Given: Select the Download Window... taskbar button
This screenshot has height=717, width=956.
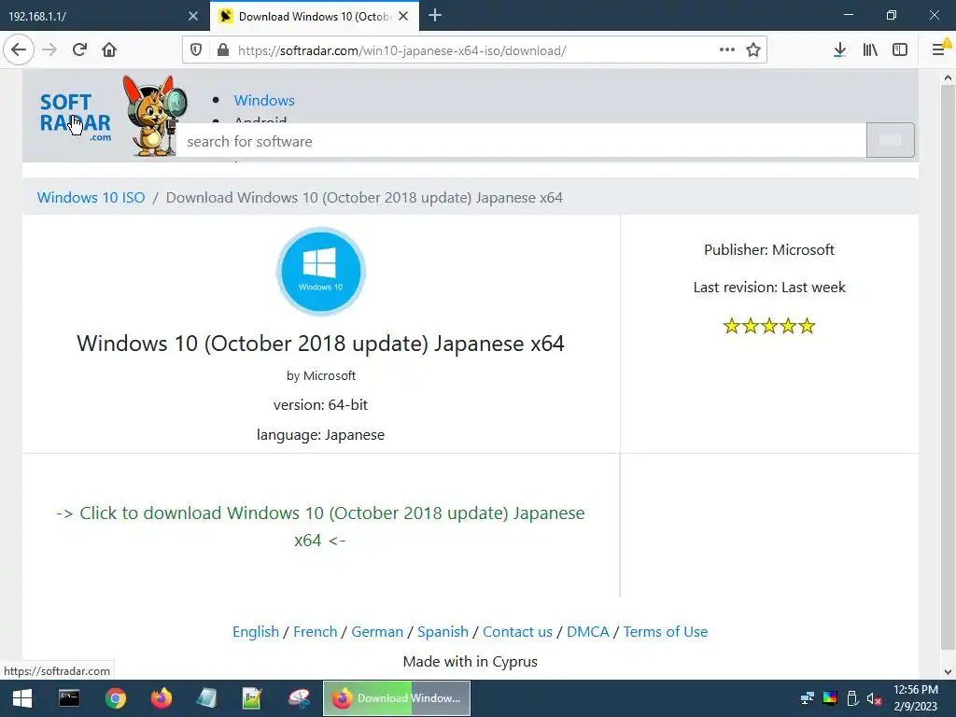Looking at the screenshot, I should click(396, 698).
